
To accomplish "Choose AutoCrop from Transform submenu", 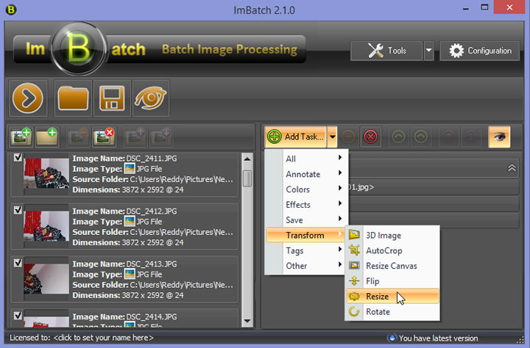I will (x=393, y=250).
